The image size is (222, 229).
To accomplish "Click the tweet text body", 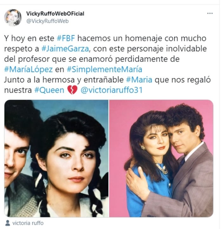I will (107, 64).
